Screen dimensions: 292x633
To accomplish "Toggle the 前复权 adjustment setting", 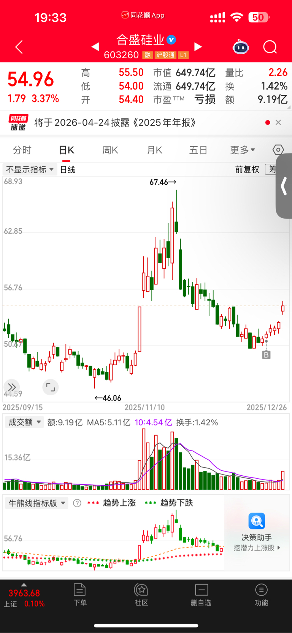I will 247,169.
